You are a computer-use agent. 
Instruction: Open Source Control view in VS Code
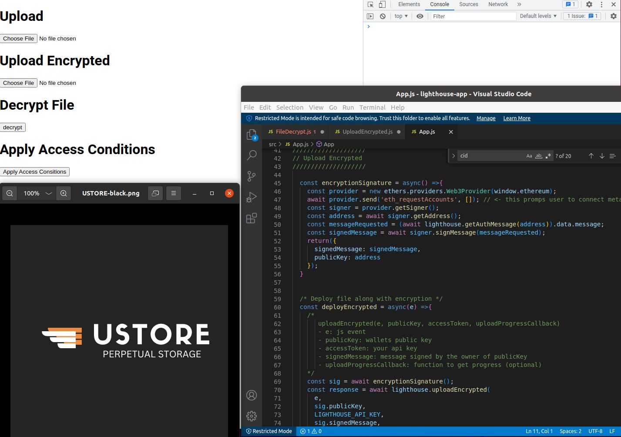[252, 176]
